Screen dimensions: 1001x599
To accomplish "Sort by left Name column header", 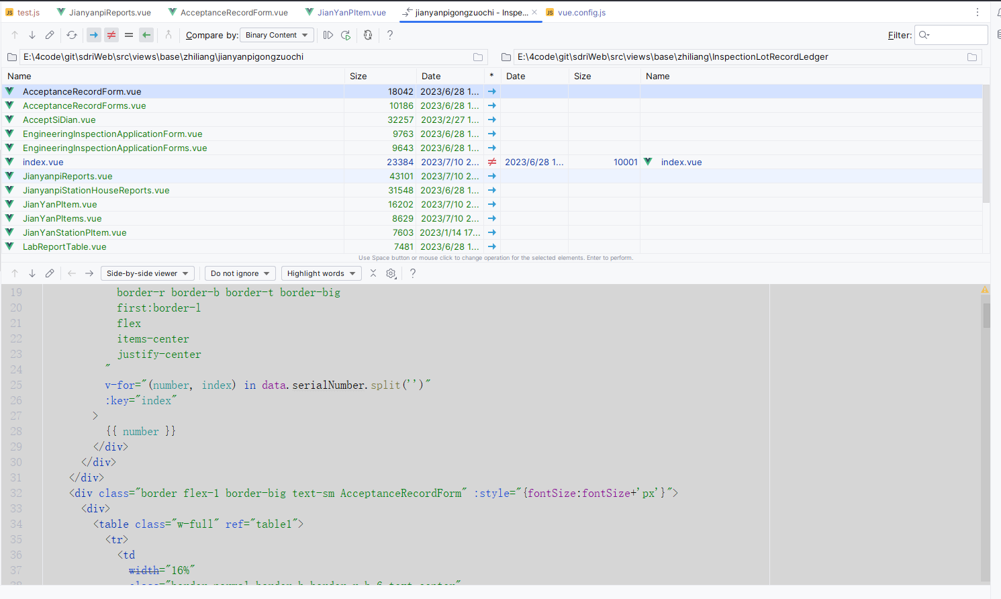I will (173, 76).
